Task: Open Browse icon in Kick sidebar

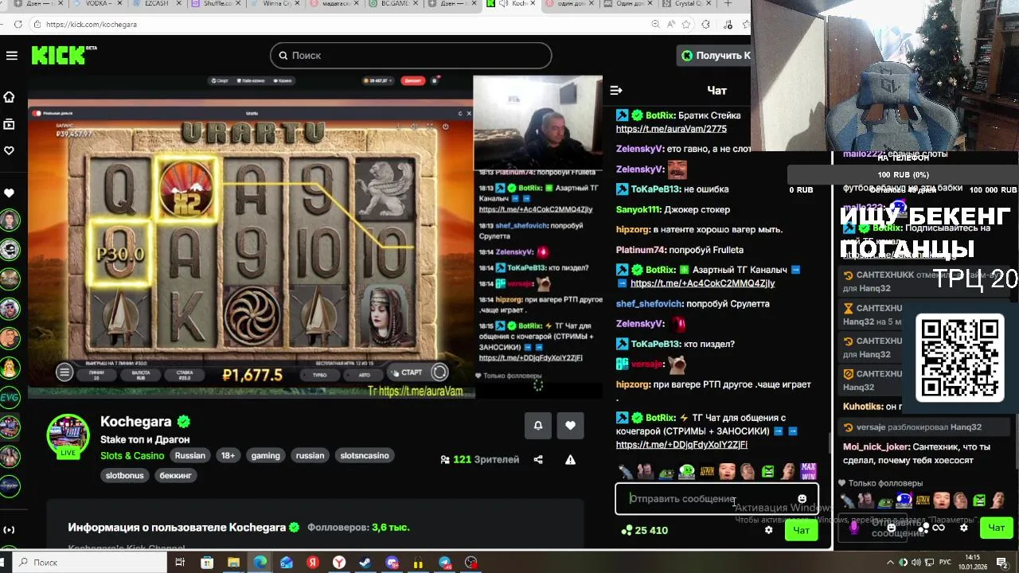Action: 10,124
